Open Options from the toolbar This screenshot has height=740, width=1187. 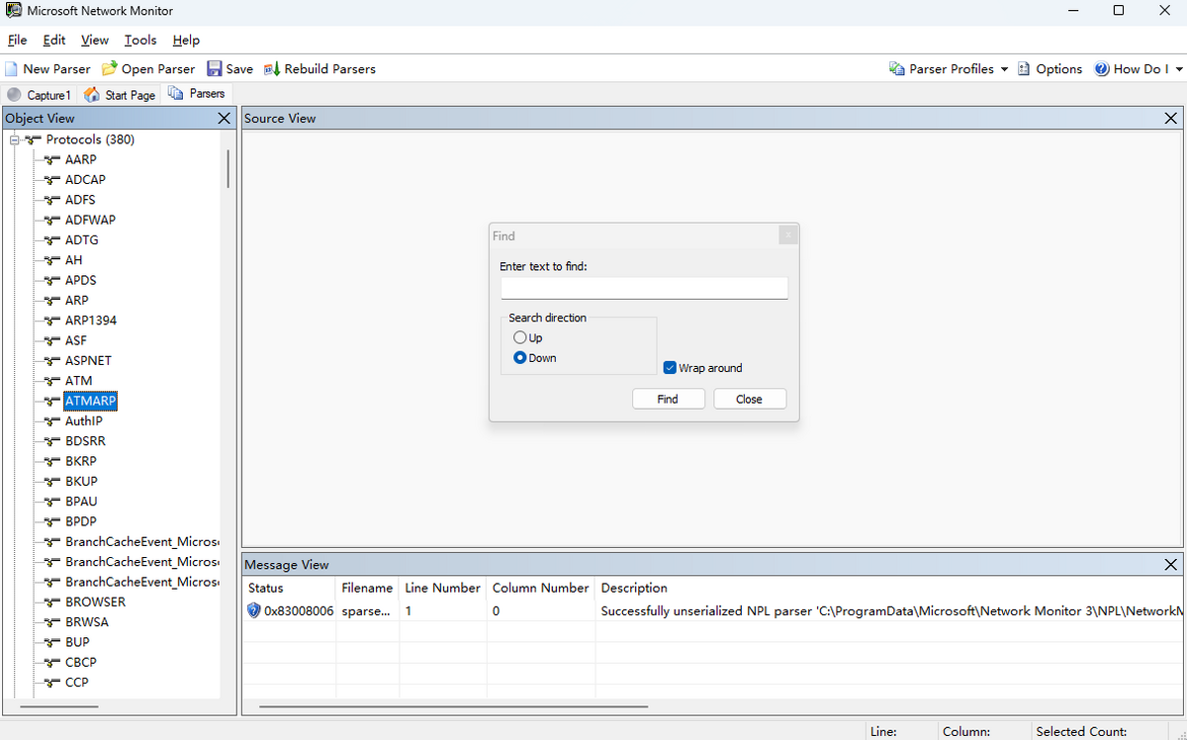click(1050, 69)
